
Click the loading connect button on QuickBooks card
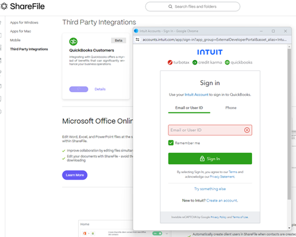tap(79, 89)
